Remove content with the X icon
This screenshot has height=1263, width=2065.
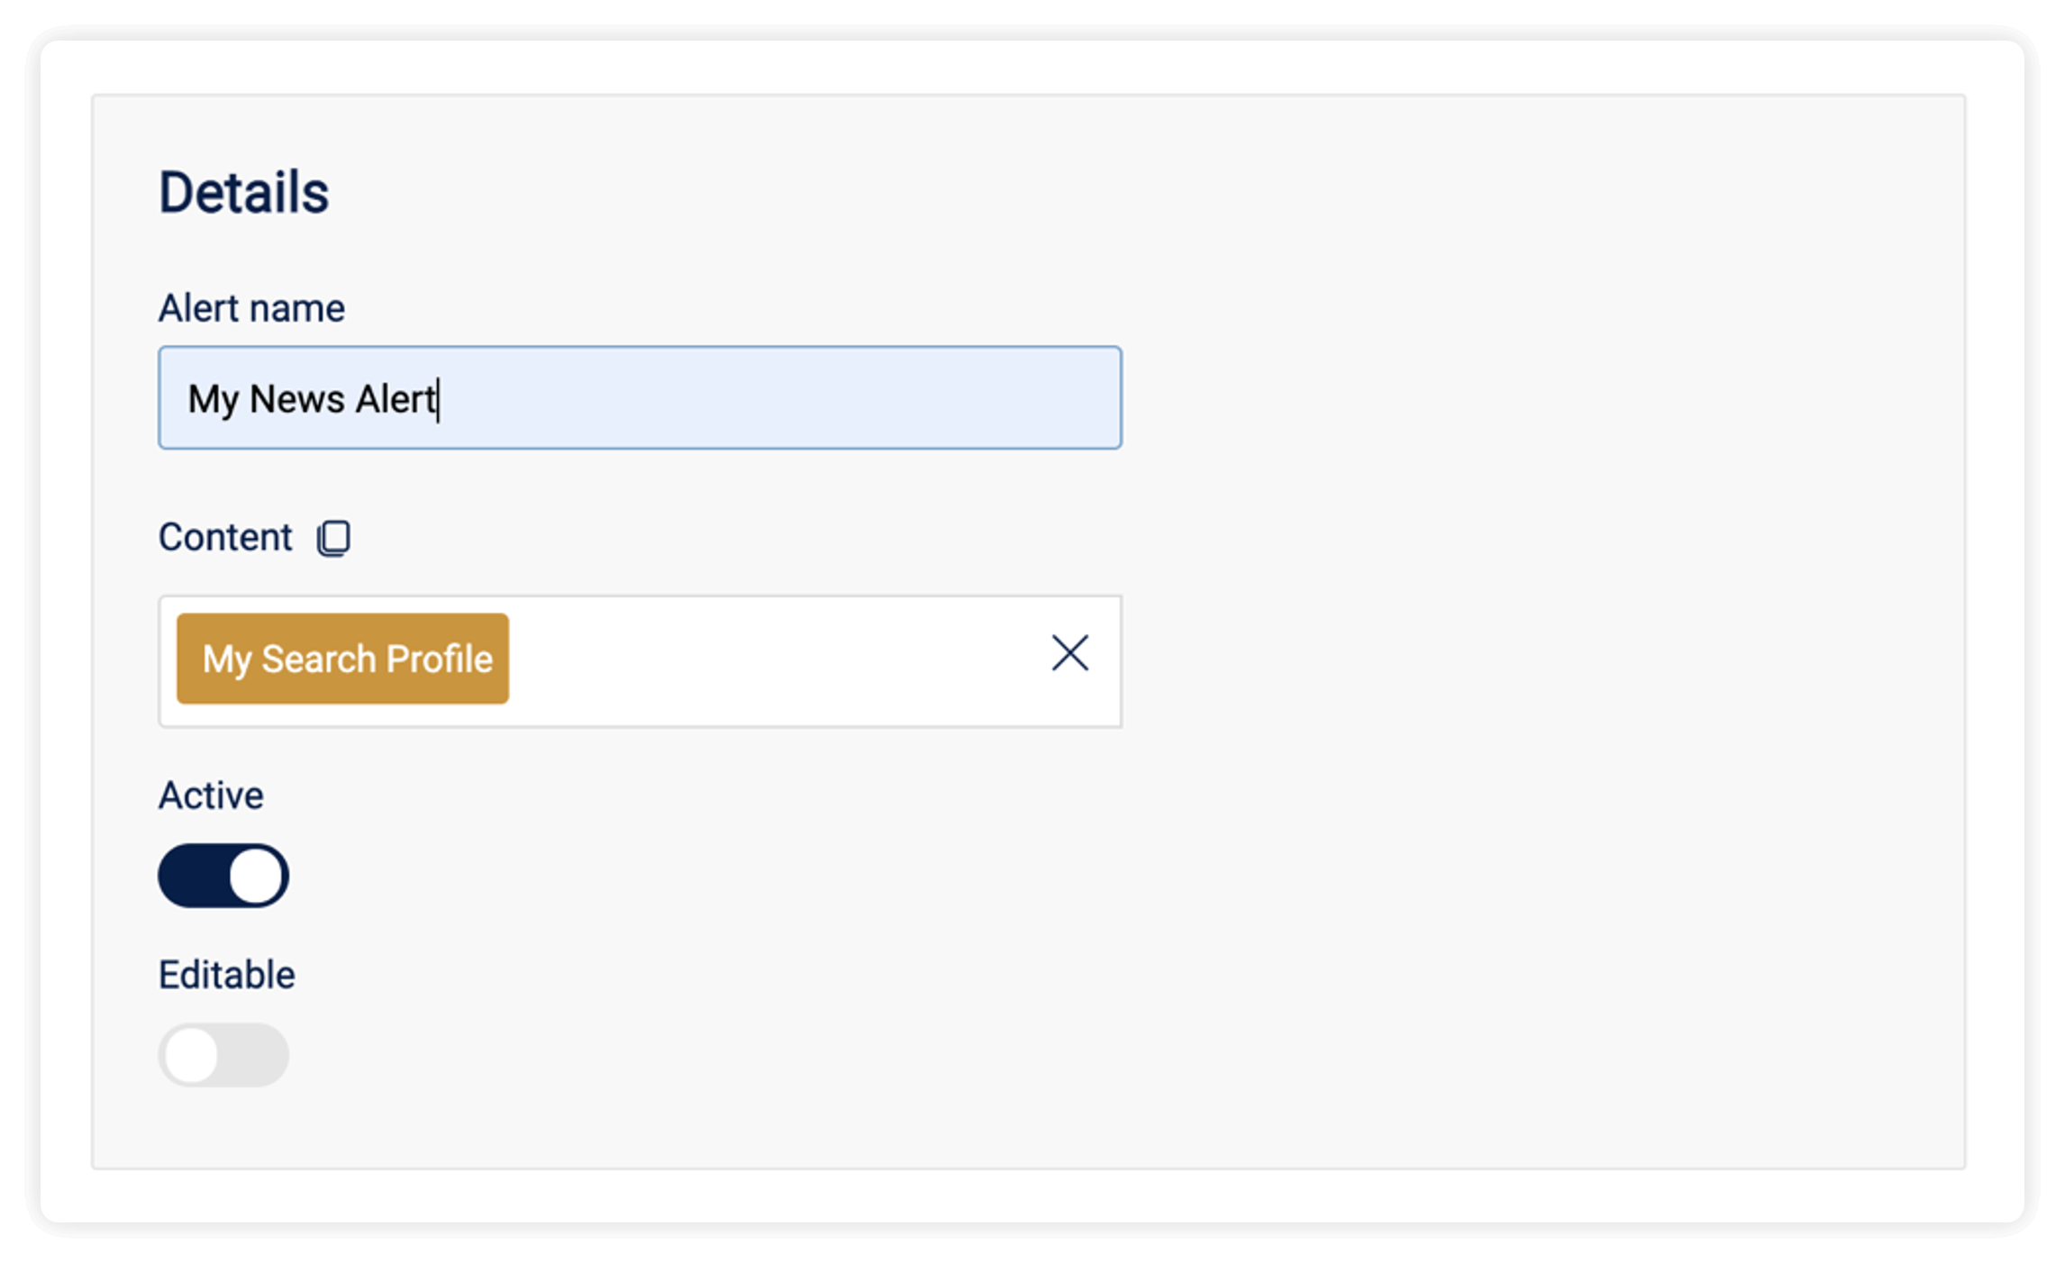pyautogui.click(x=1069, y=652)
